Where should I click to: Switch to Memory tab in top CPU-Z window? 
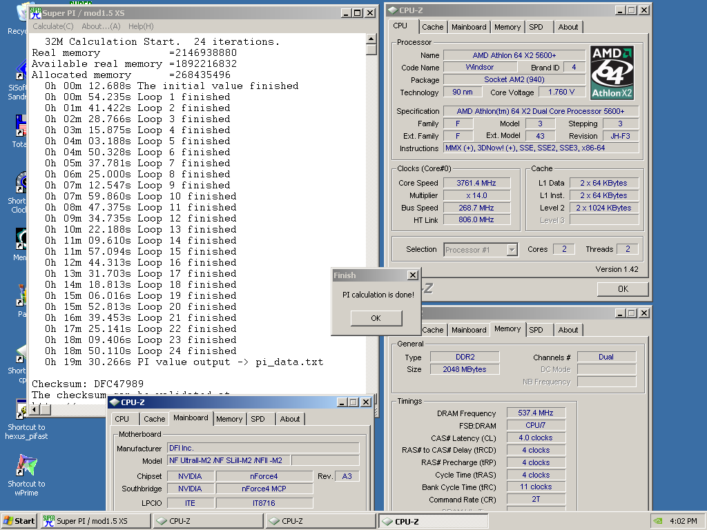click(x=507, y=27)
